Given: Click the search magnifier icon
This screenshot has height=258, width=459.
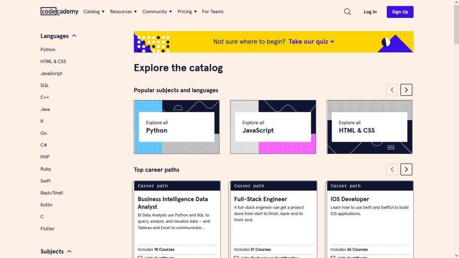Looking at the screenshot, I should coord(347,12).
